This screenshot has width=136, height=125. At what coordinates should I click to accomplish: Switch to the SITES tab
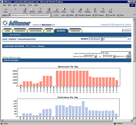click(x=49, y=31)
